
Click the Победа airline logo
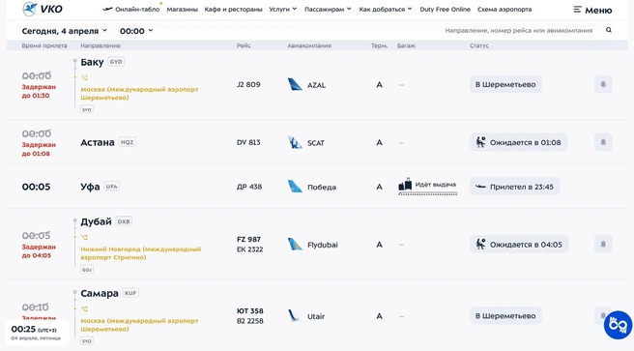pos(295,187)
